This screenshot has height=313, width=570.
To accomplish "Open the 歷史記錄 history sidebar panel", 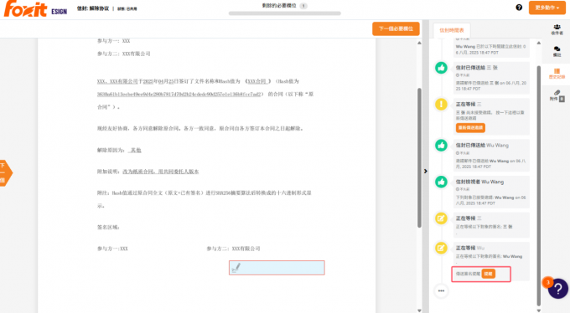I will 557,74.
